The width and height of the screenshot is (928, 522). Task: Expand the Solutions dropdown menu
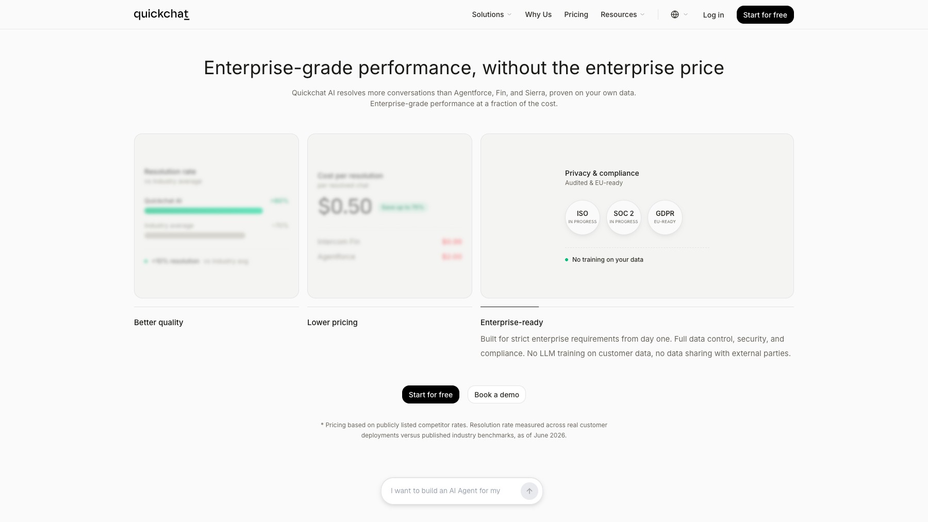492,14
